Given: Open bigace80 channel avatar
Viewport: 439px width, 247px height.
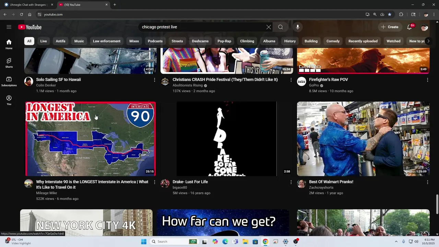Looking at the screenshot, I should point(165,184).
